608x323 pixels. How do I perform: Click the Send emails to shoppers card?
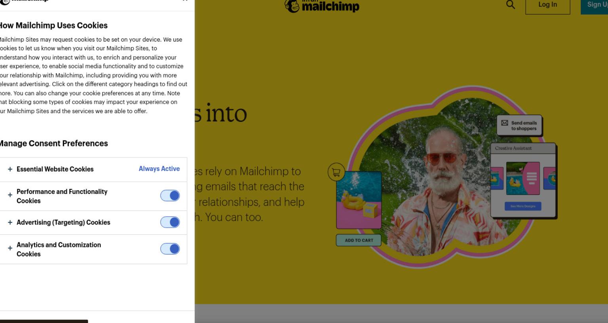coord(519,125)
